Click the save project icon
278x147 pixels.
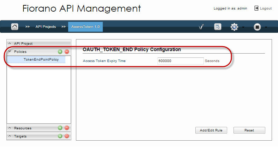(x=218, y=27)
